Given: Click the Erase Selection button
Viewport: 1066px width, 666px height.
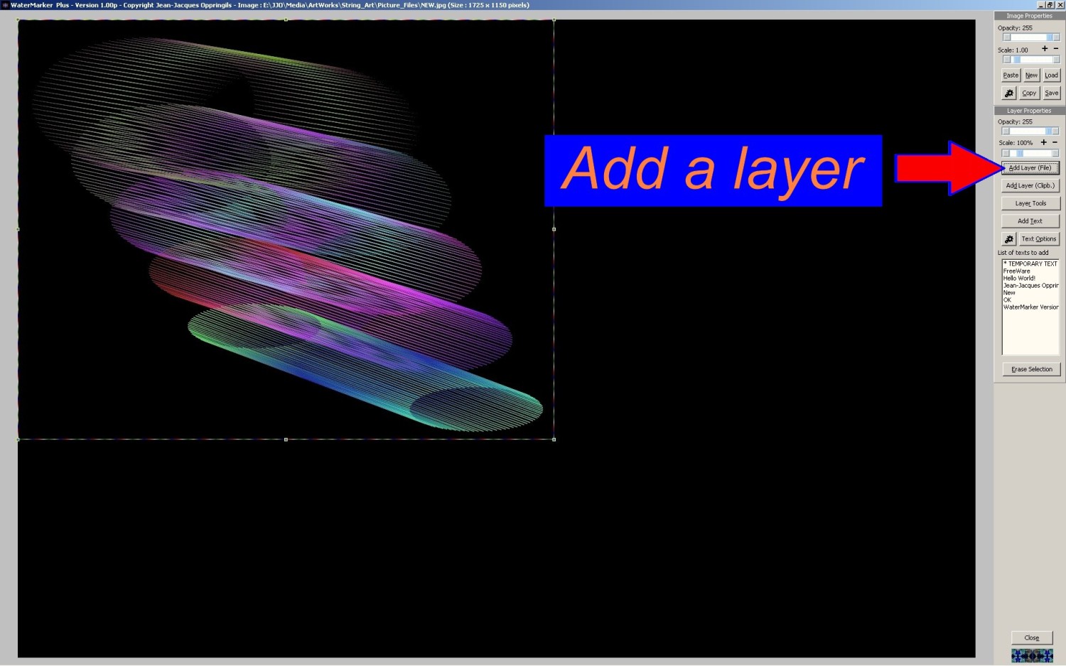Looking at the screenshot, I should click(x=1031, y=369).
